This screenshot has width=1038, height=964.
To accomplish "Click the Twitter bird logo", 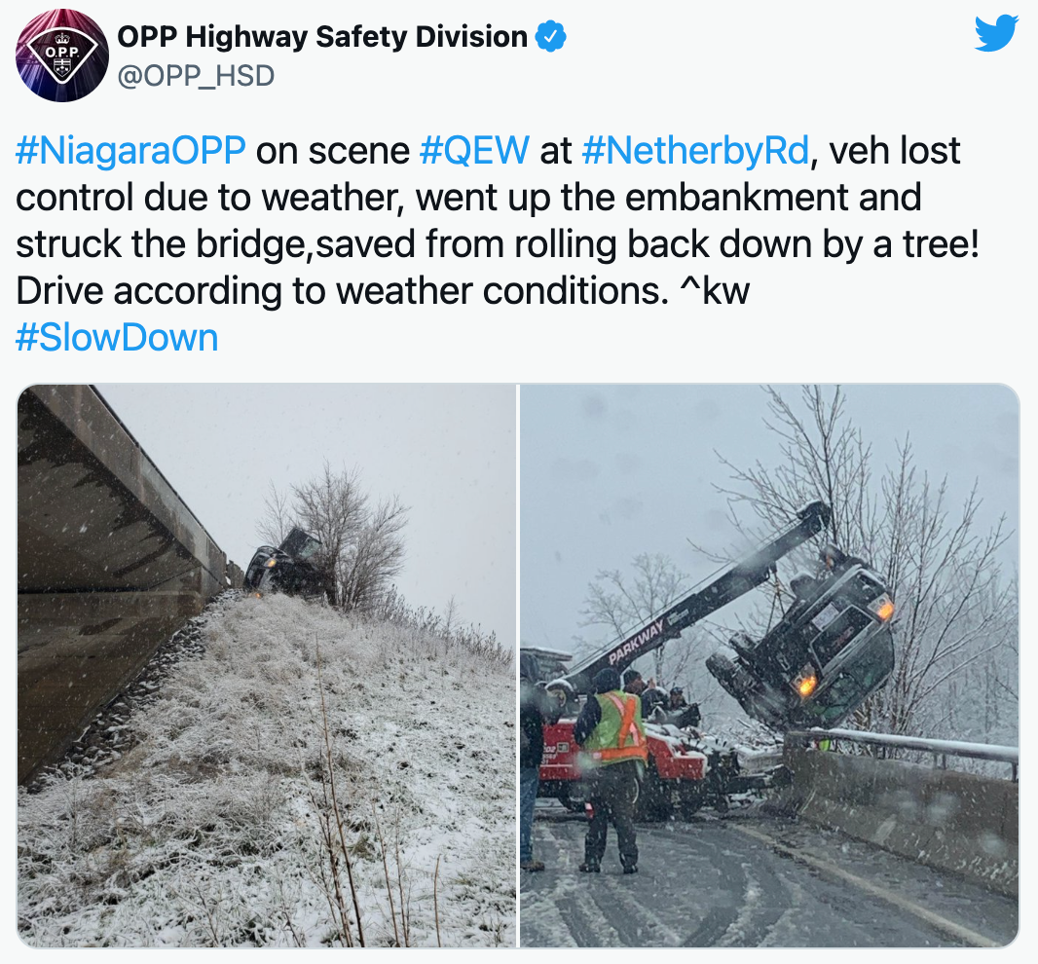I will [x=996, y=33].
